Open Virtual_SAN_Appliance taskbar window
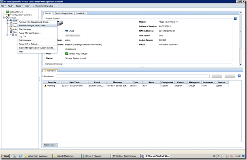 pos(38,156)
